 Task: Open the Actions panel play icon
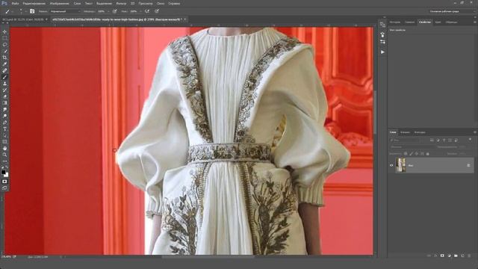point(382,52)
